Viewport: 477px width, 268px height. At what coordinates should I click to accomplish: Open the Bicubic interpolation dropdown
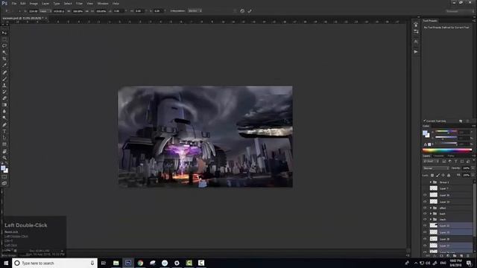click(x=195, y=11)
